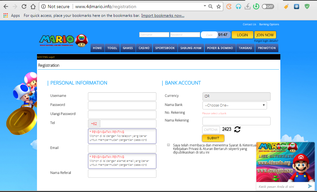Click the Please select a bank message
Image resolution: width=317 pixels, height=192 pixels.
point(214,113)
